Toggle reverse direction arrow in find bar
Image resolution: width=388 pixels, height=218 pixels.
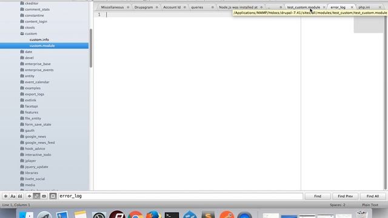coord(29,196)
